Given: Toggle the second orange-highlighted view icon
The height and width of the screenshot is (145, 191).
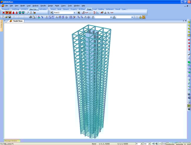Looking at the screenshot, I should tap(10, 13).
